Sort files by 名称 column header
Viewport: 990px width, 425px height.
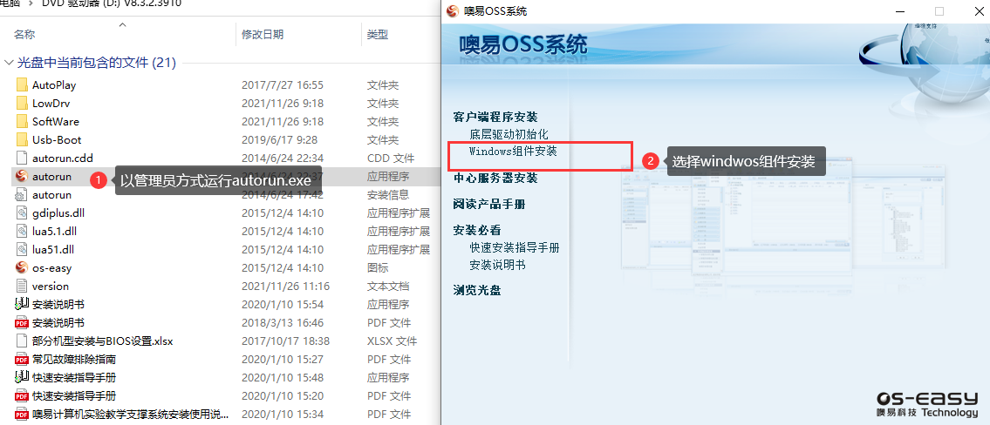click(25, 35)
